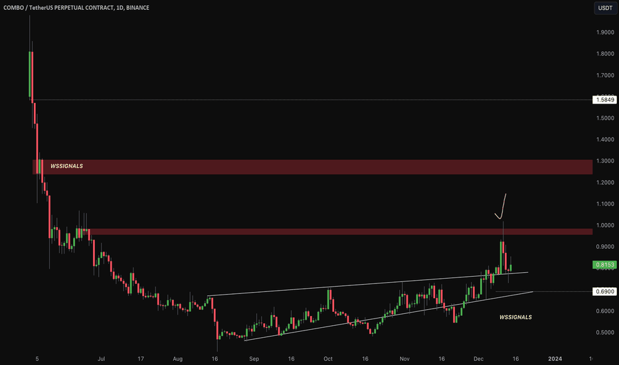Click the COMBO / TetherUS Perpetual Contract title

(x=76, y=7)
